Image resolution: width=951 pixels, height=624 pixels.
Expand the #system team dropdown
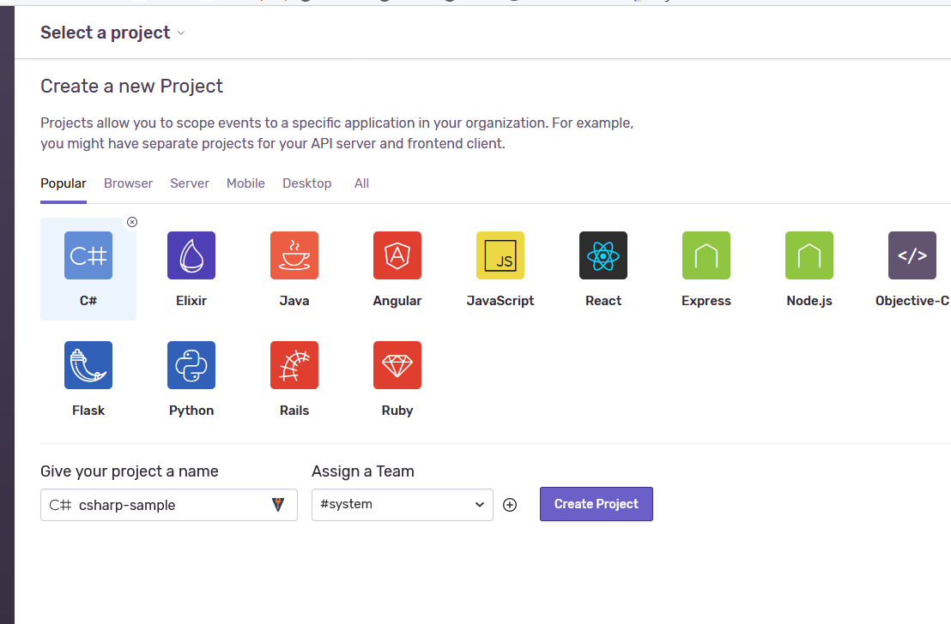[x=402, y=505]
